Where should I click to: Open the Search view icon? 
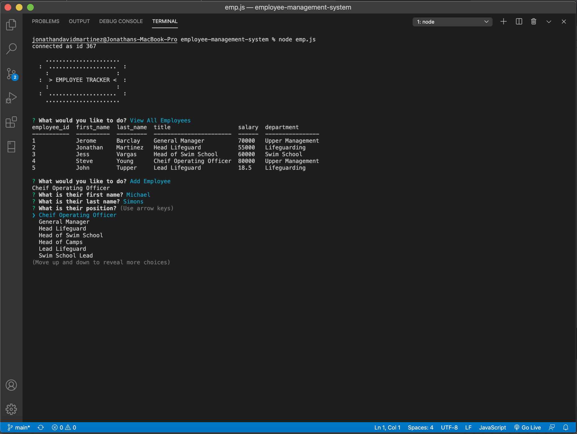(11, 49)
